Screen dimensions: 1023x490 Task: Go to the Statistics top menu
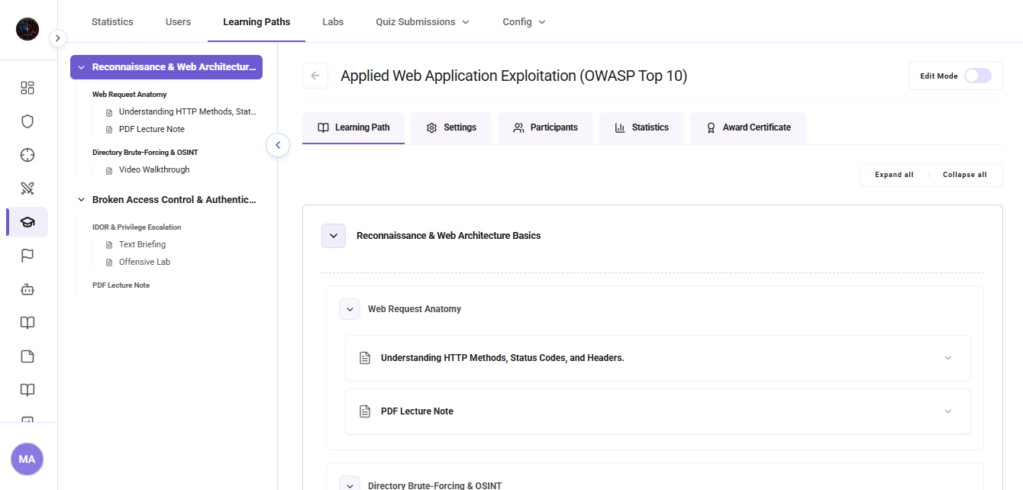112,21
